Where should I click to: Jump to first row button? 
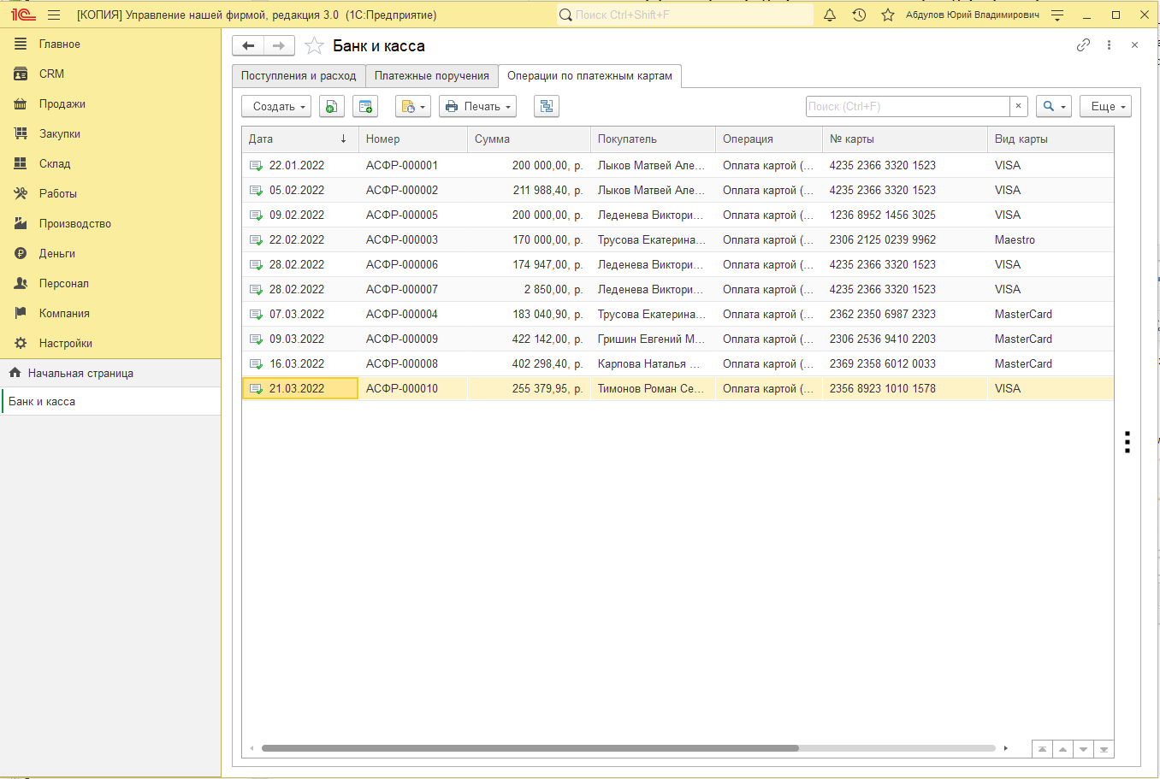pos(1042,749)
